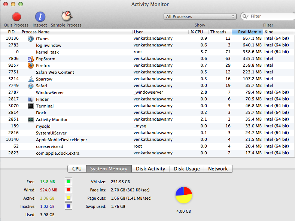Image resolution: width=295 pixels, height=221 pixels.
Task: Select the Activity Monitor graph icon
Action: click(31, 119)
